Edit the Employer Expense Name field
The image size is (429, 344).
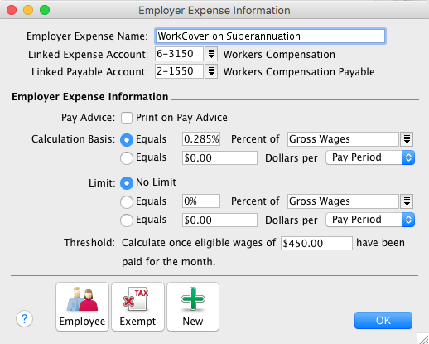click(x=270, y=36)
